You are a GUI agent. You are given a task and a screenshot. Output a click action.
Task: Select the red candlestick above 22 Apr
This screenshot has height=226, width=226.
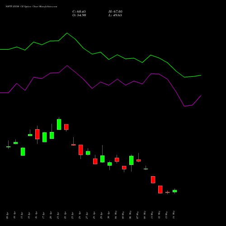(66, 127)
